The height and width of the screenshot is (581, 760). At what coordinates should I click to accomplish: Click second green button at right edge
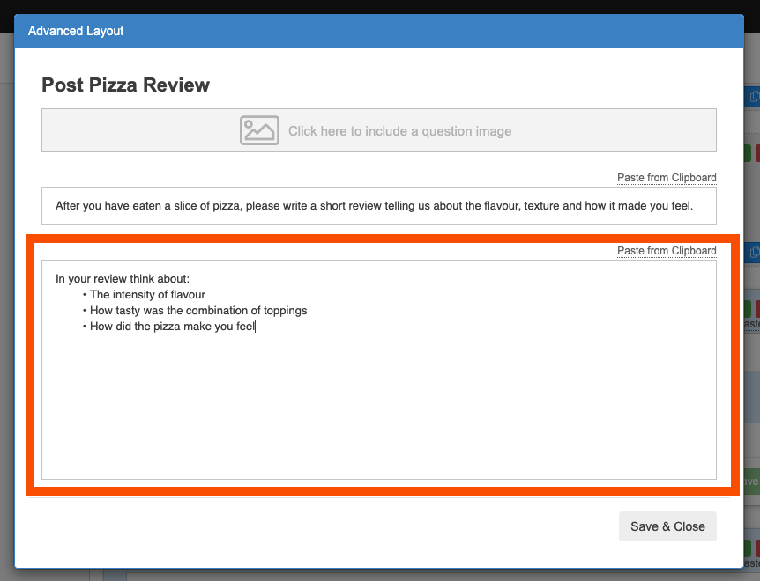(748, 309)
